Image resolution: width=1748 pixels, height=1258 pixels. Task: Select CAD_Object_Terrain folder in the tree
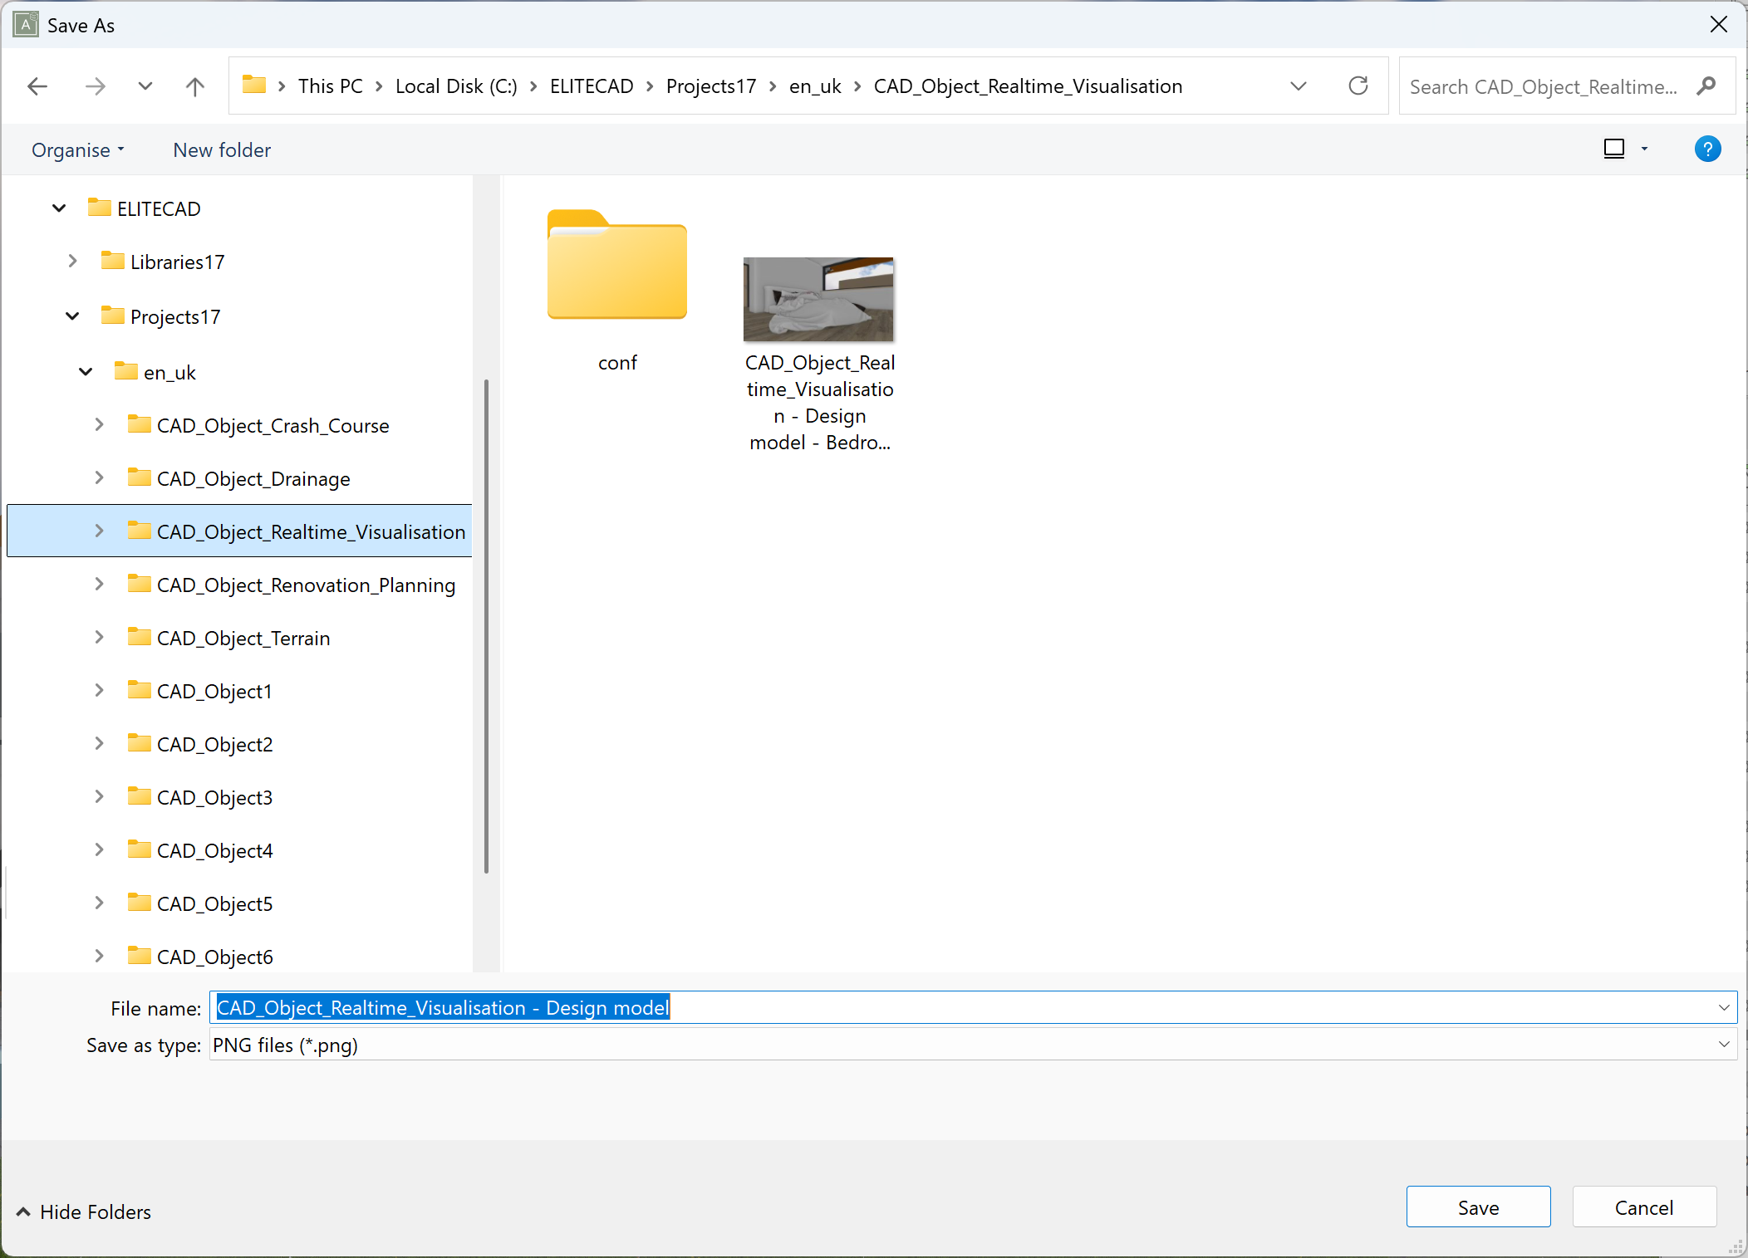(243, 639)
